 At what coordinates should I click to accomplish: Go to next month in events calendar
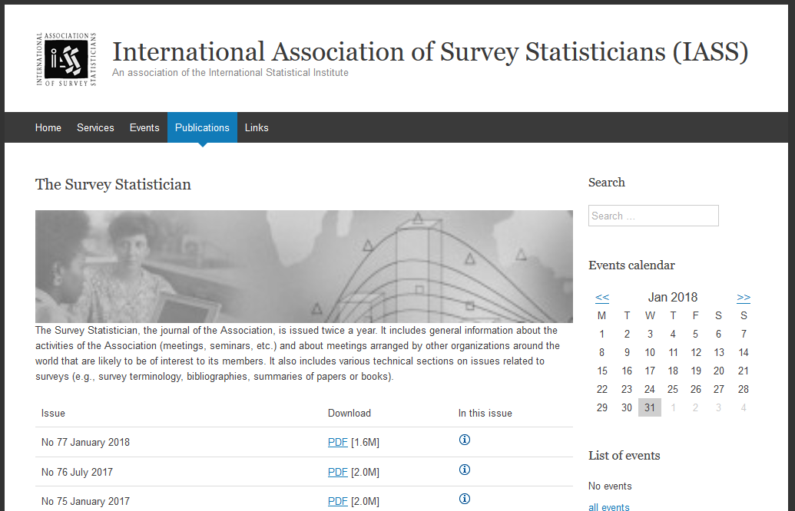[x=744, y=297]
